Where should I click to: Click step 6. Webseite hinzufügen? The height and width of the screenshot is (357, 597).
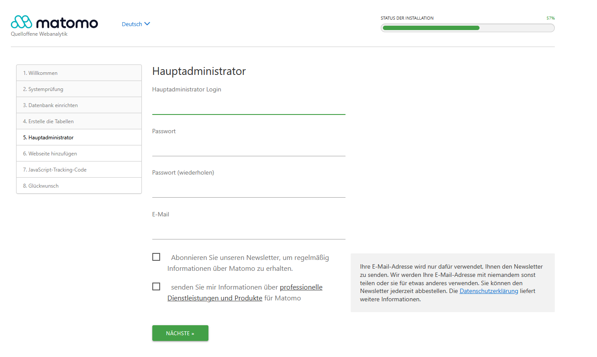click(79, 153)
